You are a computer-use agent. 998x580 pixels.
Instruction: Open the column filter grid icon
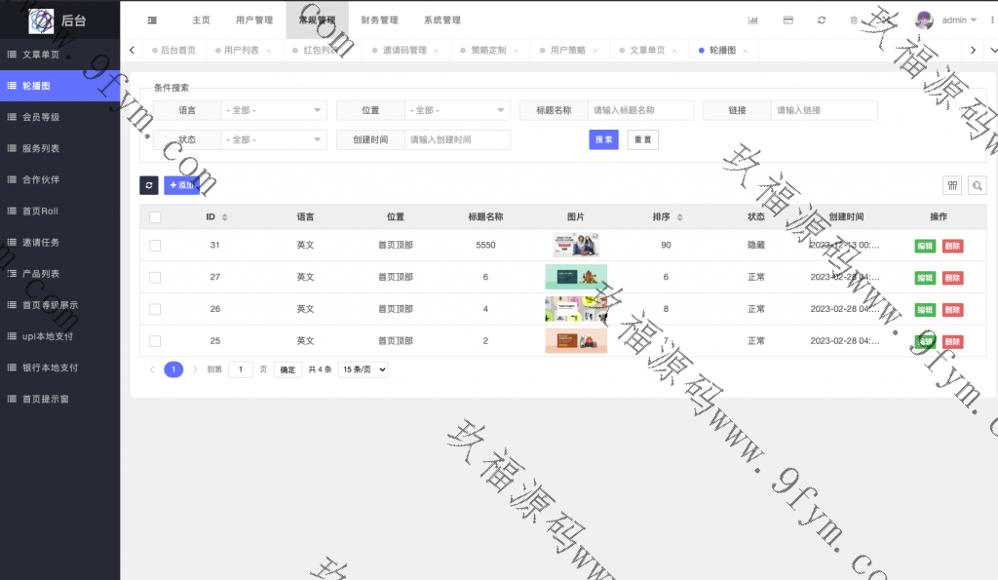point(952,185)
